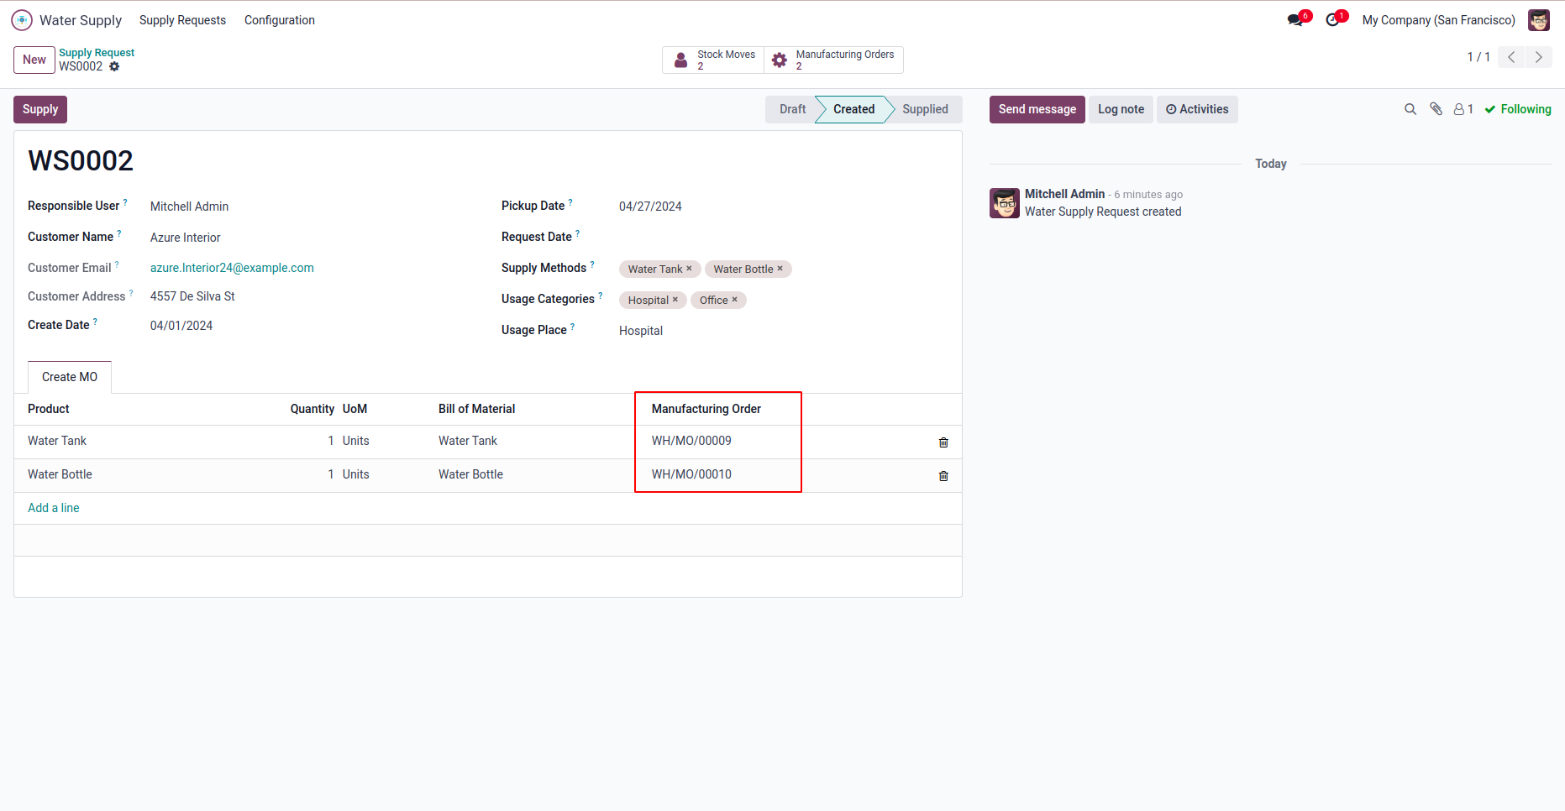Remove the Water Bottle supply method tag
The height and width of the screenshot is (811, 1565).
[x=780, y=269]
